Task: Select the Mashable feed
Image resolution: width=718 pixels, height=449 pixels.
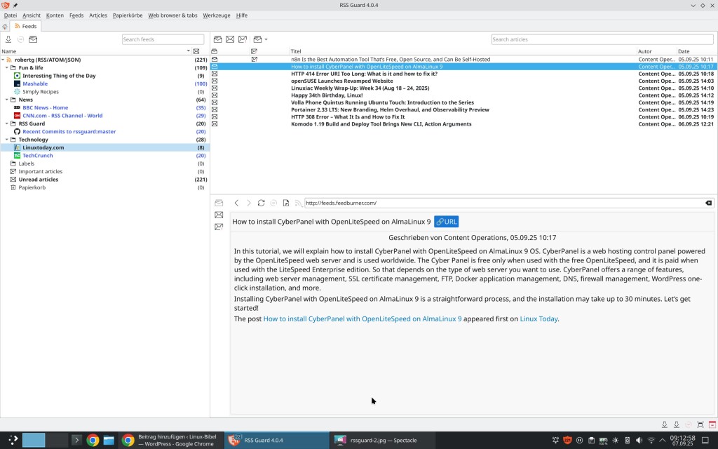Action: pyautogui.click(x=35, y=84)
